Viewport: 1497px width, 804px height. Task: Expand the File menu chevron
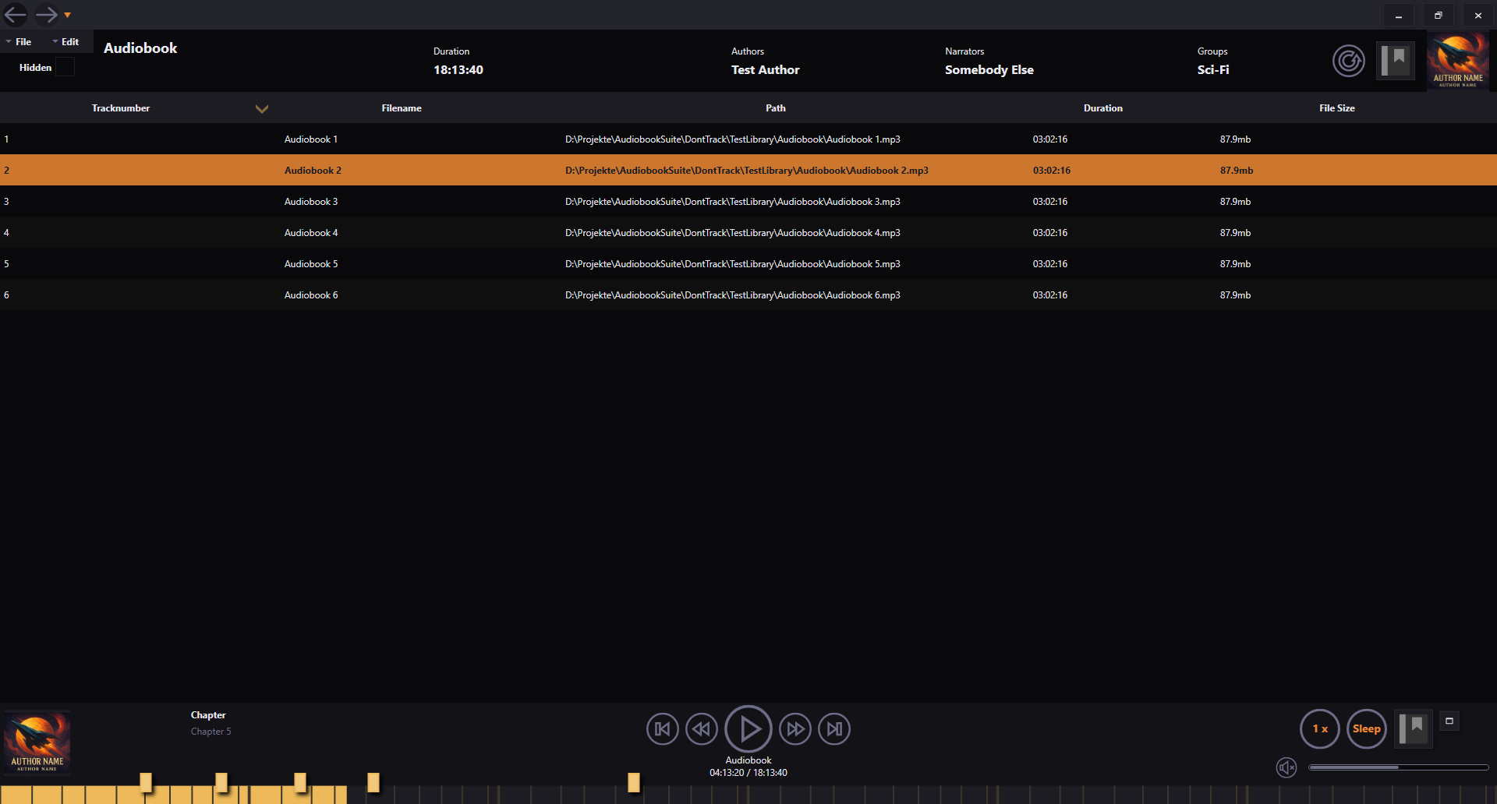point(9,41)
